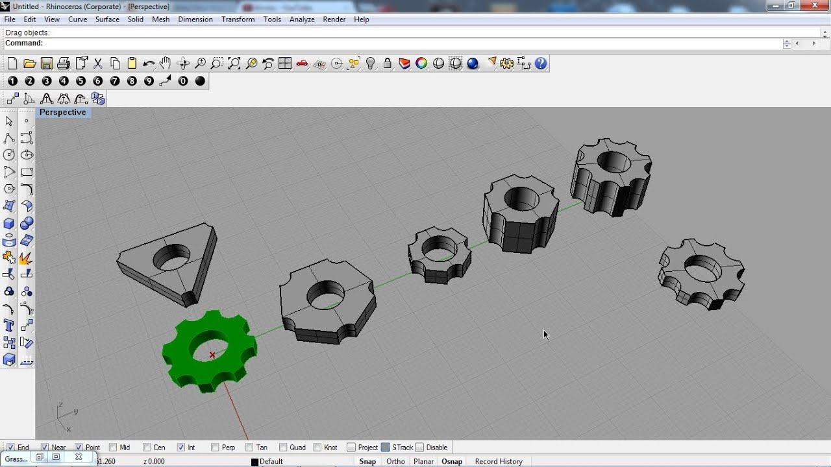Toggle the Near osnap checkbox

point(45,448)
